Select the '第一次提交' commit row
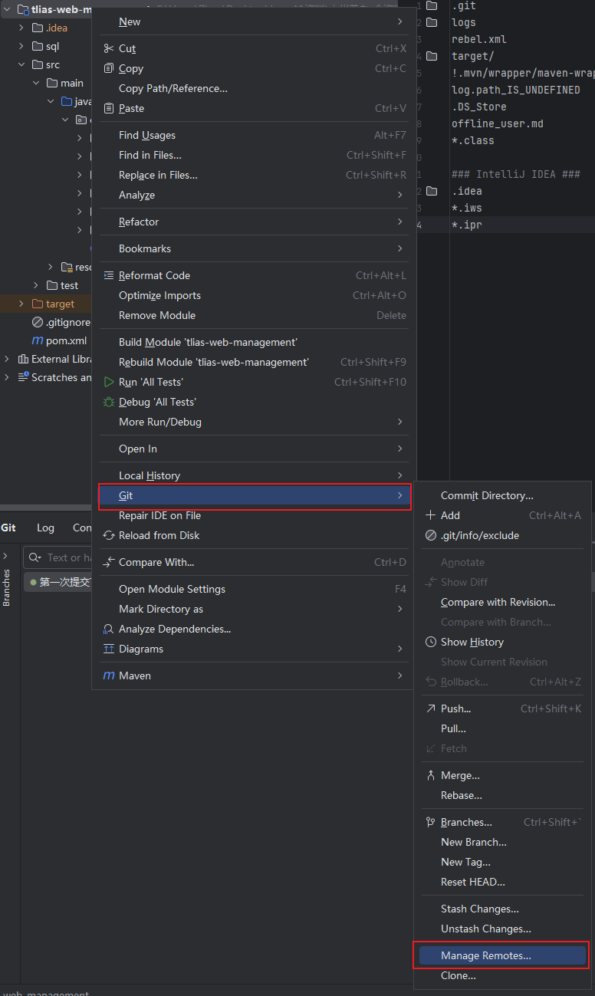This screenshot has width=595, height=996. [x=58, y=582]
